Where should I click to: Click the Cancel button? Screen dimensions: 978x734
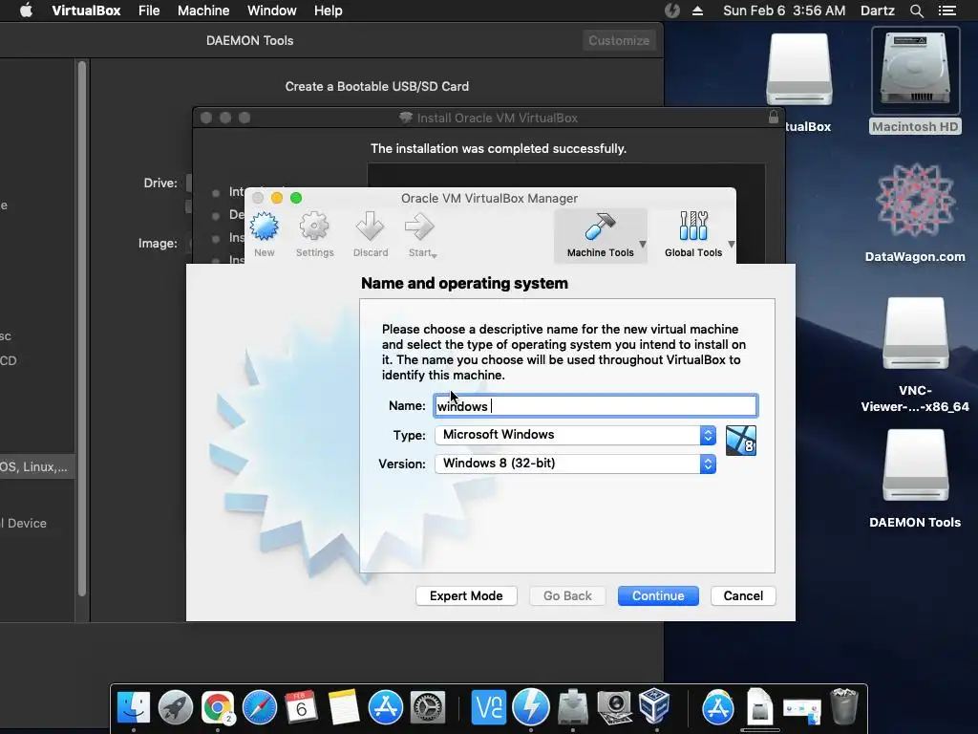pos(743,596)
